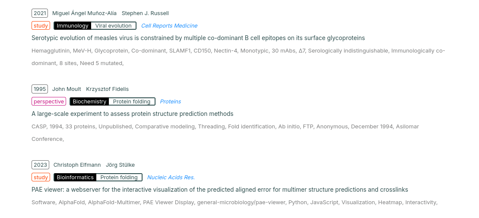The height and width of the screenshot is (218, 479).
Task: Open the Nucleic Acids Res. journal link
Action: (171, 178)
